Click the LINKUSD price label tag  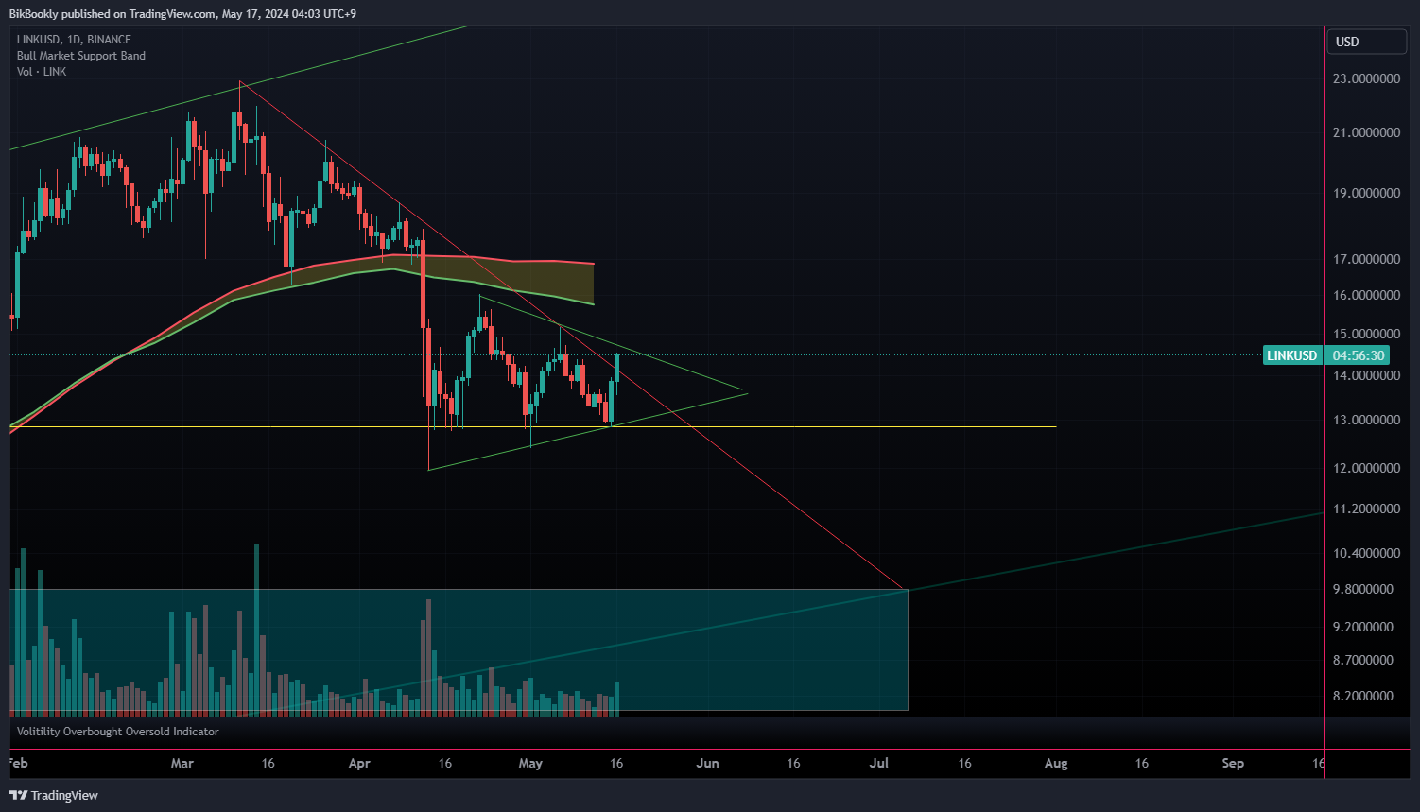(x=1291, y=355)
